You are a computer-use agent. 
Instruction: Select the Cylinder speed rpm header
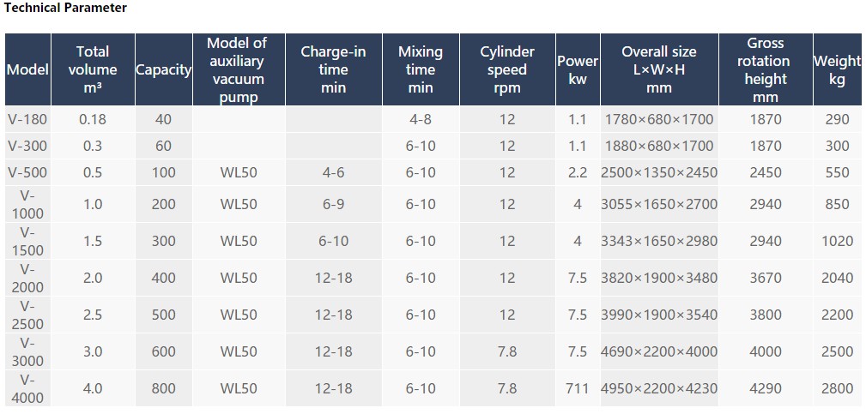point(507,69)
